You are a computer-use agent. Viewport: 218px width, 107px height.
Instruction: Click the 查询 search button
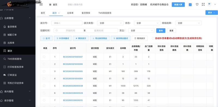point(161,31)
